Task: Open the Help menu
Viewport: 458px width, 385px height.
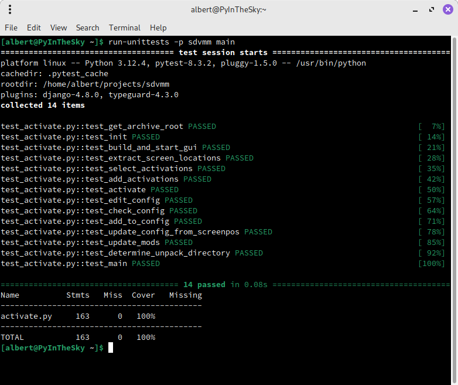Action: coord(158,28)
